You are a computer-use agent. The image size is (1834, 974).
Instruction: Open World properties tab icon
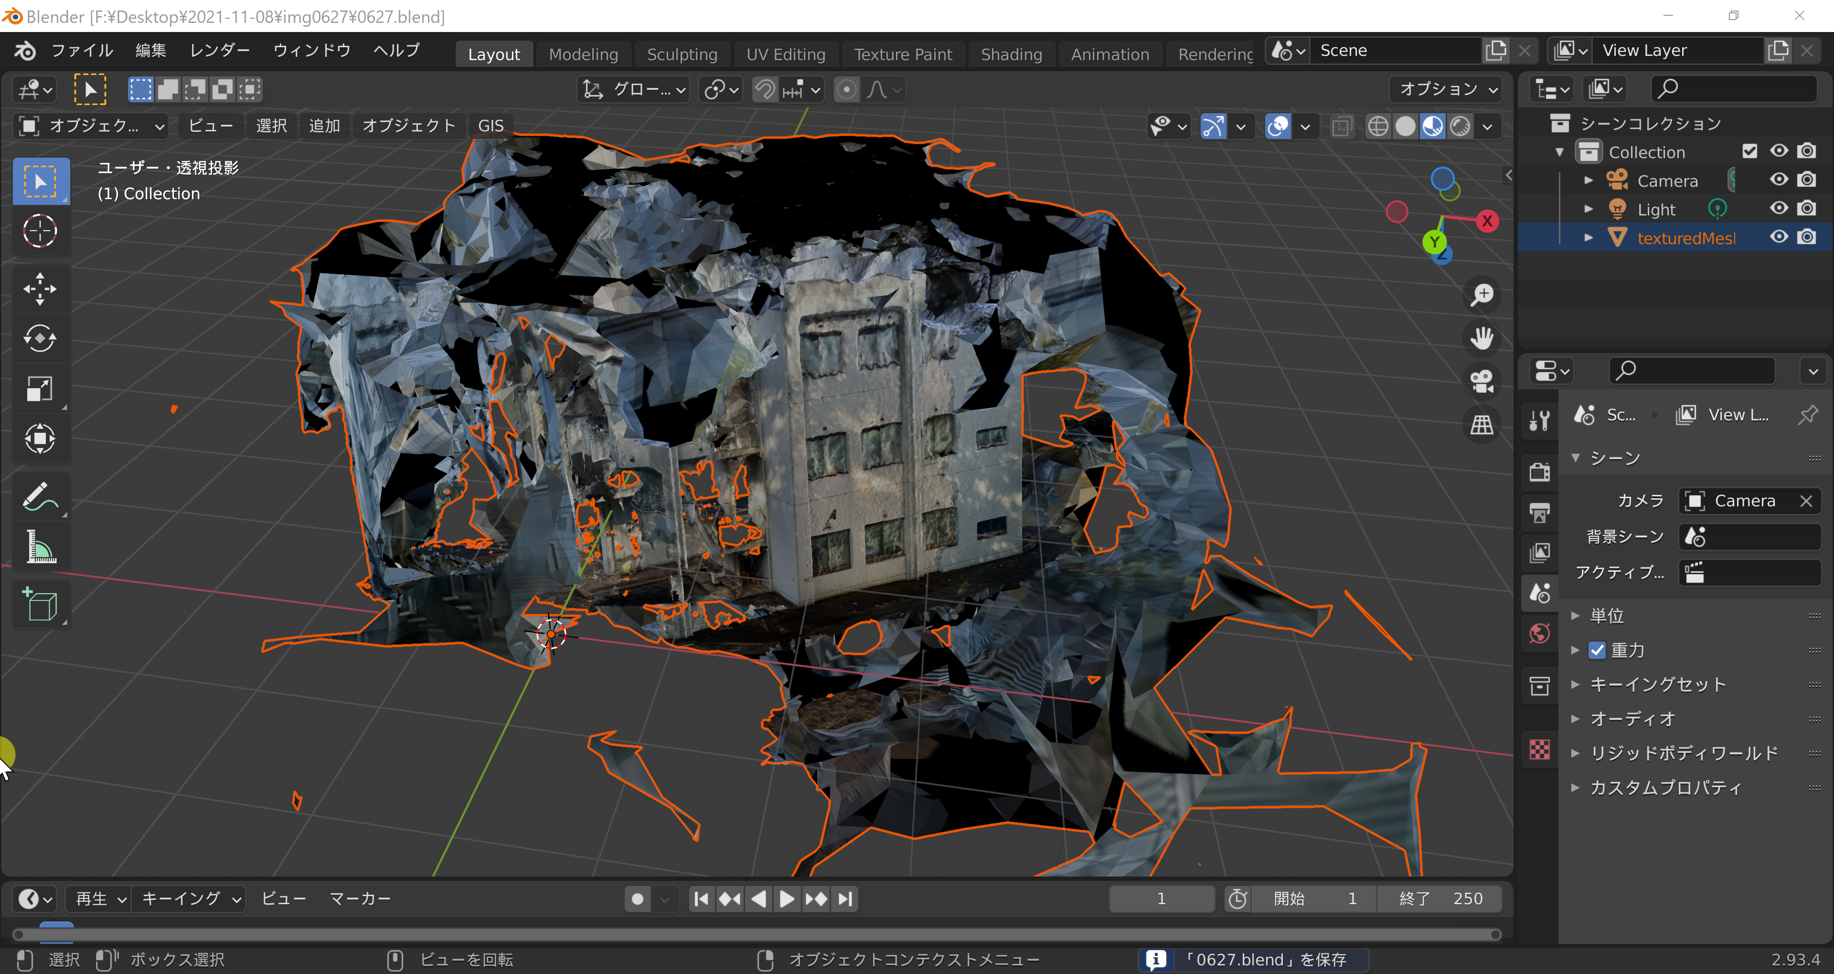coord(1539,634)
